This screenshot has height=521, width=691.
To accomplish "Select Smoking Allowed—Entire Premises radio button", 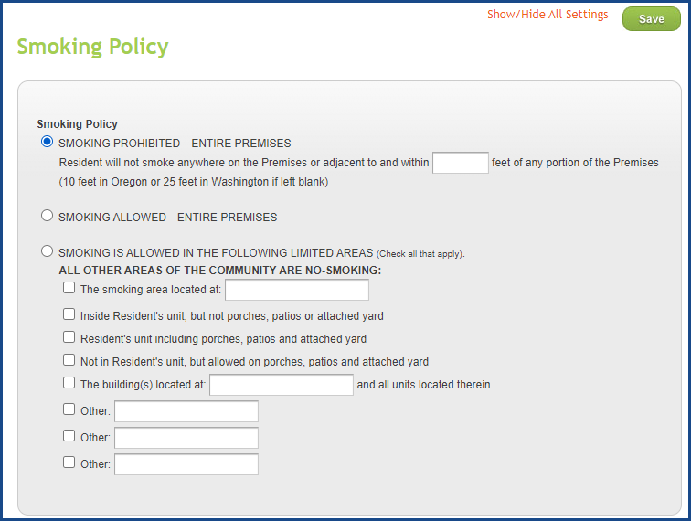I will tap(48, 216).
